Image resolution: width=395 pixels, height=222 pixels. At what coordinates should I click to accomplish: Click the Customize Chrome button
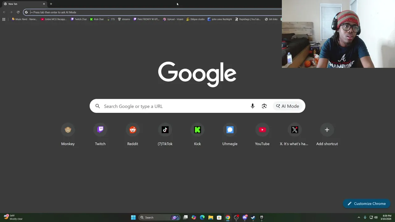pyautogui.click(x=366, y=203)
